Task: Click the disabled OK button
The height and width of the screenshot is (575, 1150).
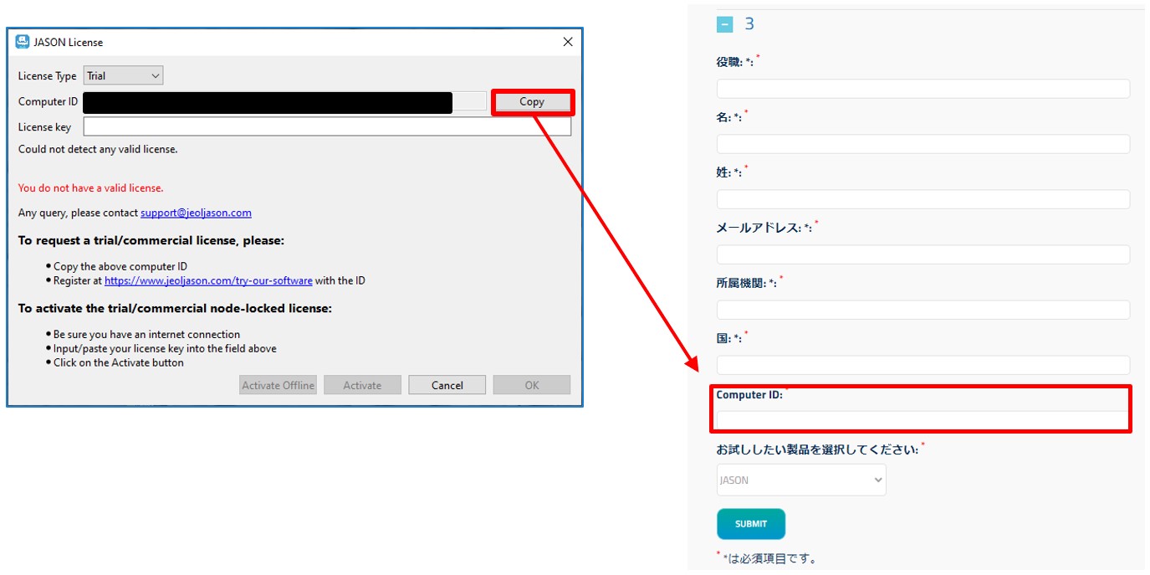Action: pyautogui.click(x=531, y=384)
